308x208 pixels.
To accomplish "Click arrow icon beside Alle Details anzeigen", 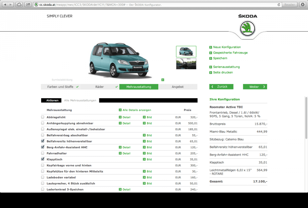I will click(x=120, y=110).
